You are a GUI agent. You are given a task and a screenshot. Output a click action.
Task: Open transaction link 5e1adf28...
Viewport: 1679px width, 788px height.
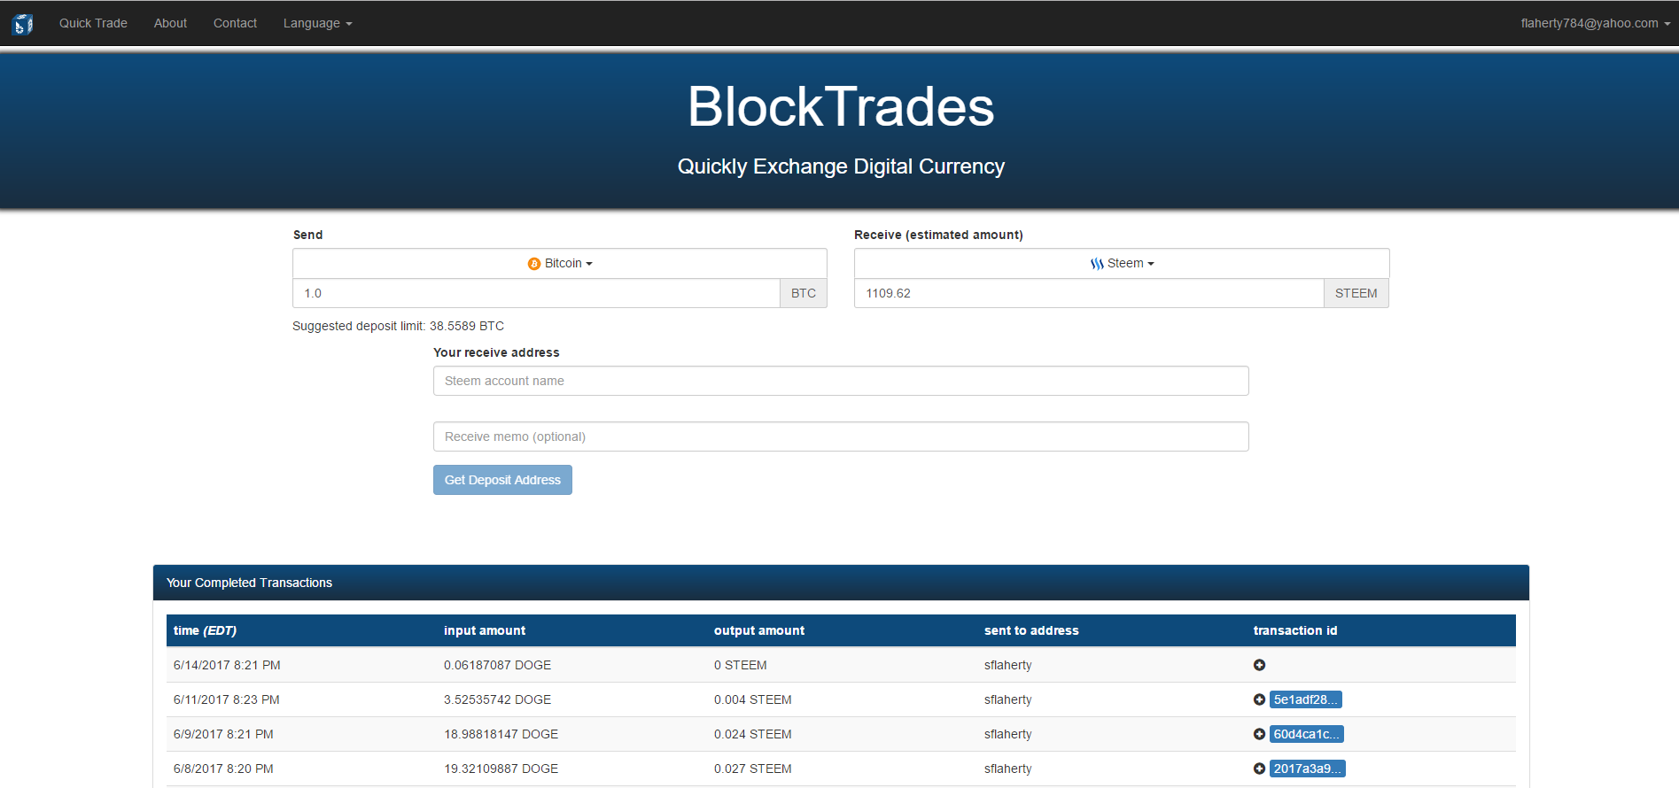click(x=1306, y=699)
